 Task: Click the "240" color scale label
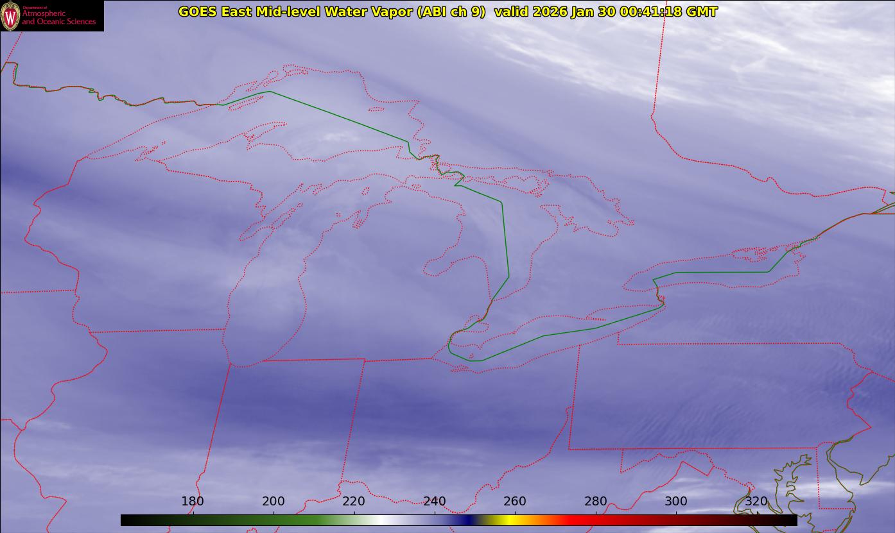(435, 501)
